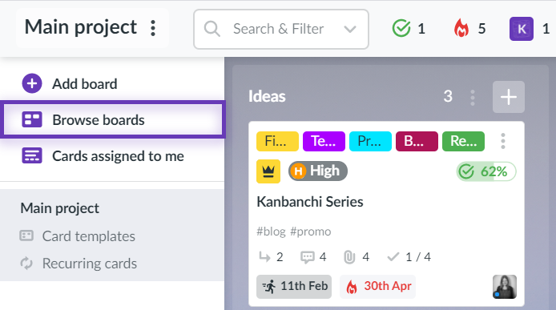Click the green Re... label tag
This screenshot has height=310, width=556.
(x=463, y=141)
